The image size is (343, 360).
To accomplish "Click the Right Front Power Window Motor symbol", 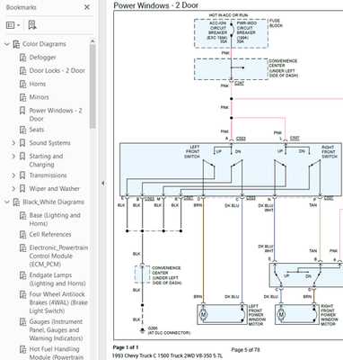I will pyautogui.click(x=281, y=314).
